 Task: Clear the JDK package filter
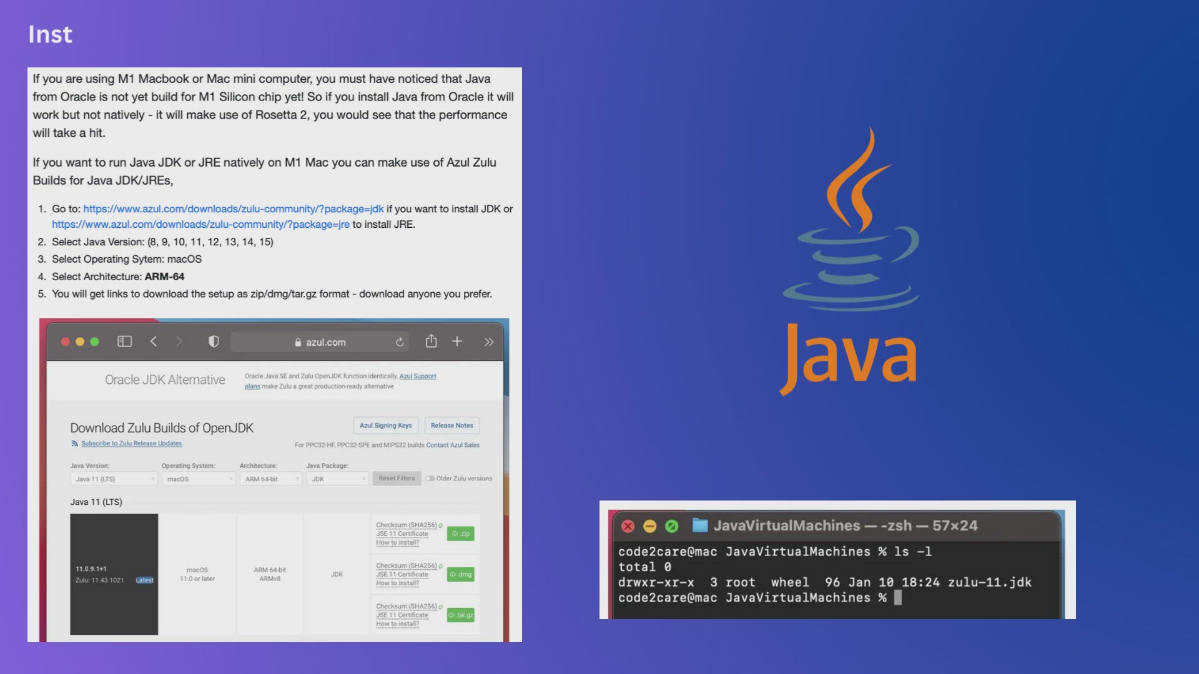[x=363, y=479]
